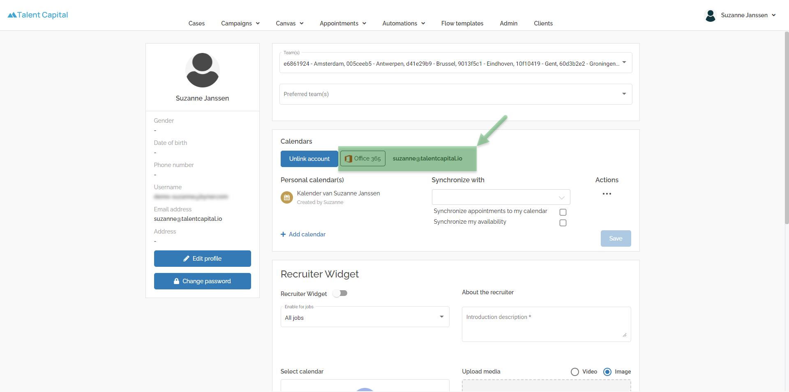Open the Enable for jobs dropdown
The height and width of the screenshot is (392, 789).
tap(365, 317)
